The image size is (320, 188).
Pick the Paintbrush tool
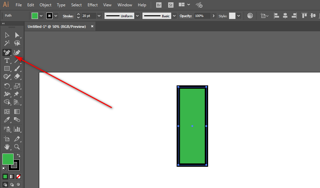coord(17,68)
